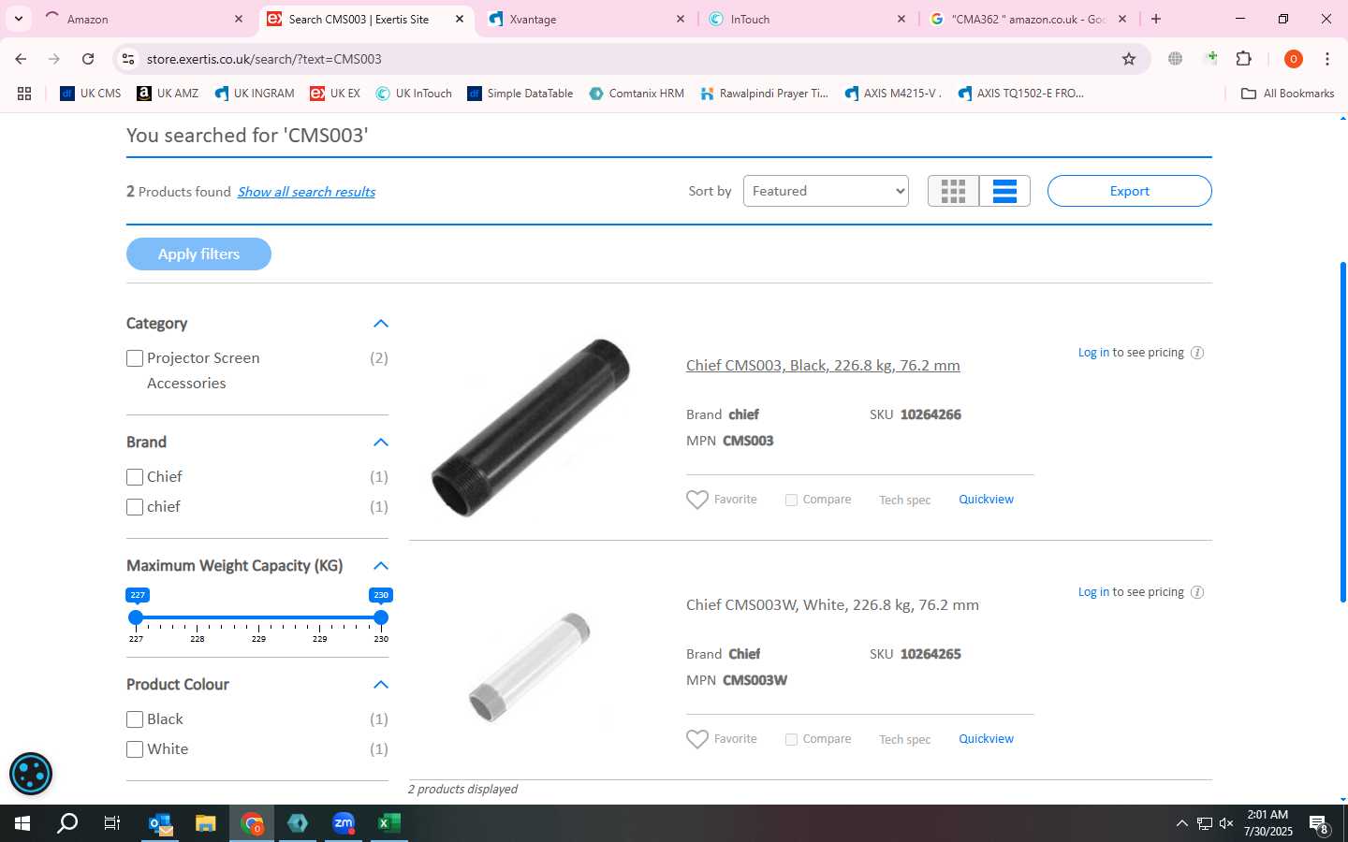Open Zoom from the taskbar
Viewport: 1348px width, 842px height.
click(x=344, y=823)
